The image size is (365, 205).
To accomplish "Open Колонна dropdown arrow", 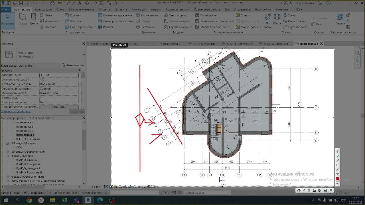I will tap(59, 27).
